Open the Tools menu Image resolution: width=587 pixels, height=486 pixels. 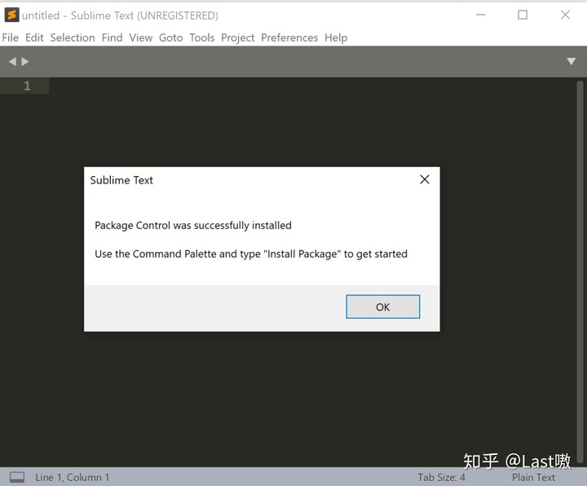202,38
